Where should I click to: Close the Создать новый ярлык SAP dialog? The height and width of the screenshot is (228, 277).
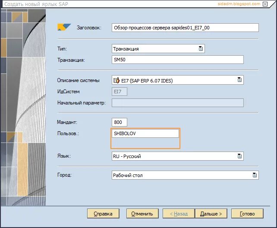click(265, 4)
